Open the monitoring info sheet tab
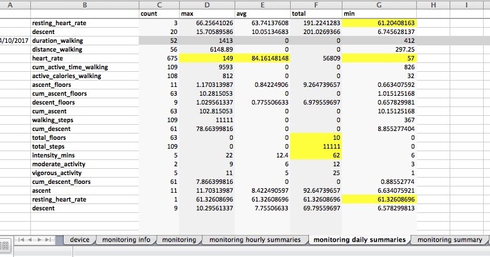The height and width of the screenshot is (257, 490). tap(126, 239)
